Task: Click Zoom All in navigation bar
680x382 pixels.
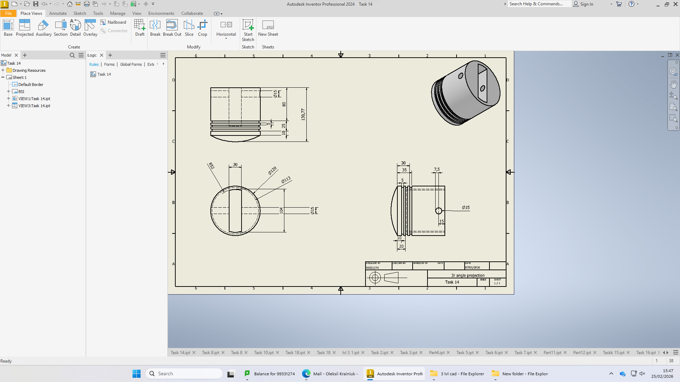Action: pyautogui.click(x=673, y=107)
